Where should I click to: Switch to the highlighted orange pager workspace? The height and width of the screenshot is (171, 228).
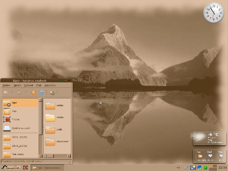point(211,166)
